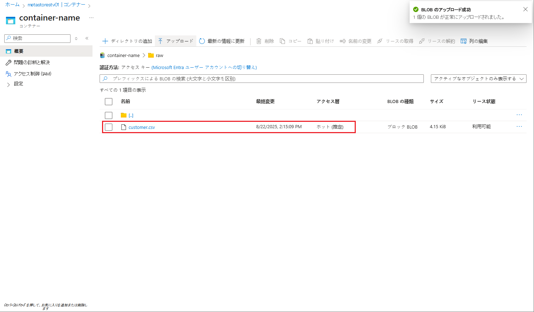Screen dimensions: 534x312
Task: Check the box for the [..] parent folder
Action: click(109, 115)
